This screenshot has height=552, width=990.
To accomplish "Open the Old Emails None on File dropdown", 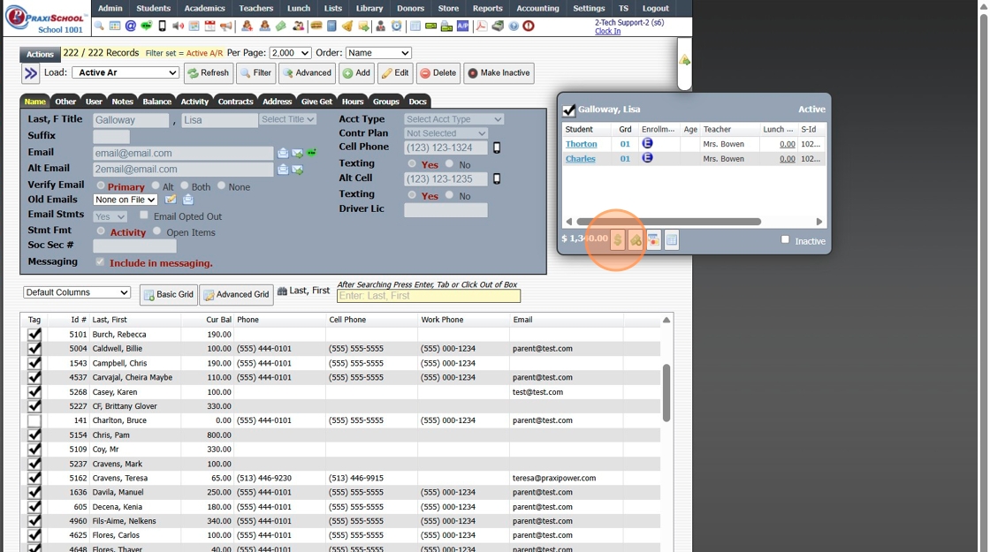I will point(125,200).
